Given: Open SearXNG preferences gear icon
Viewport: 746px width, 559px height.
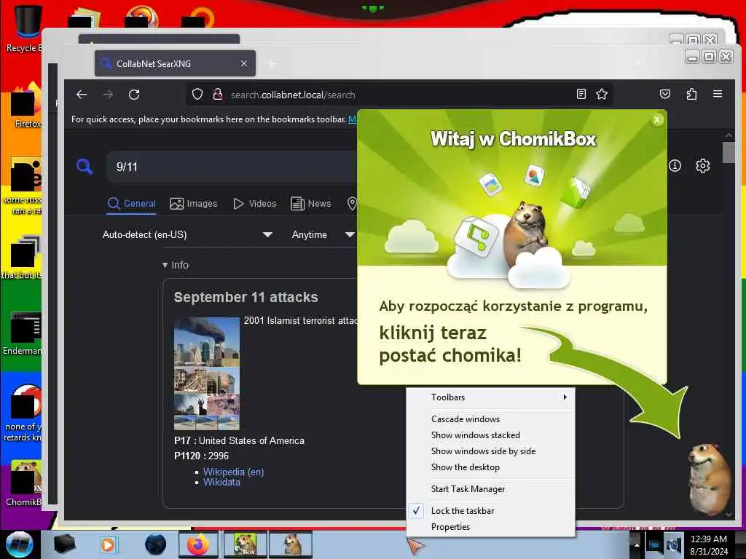Looking at the screenshot, I should 703,166.
